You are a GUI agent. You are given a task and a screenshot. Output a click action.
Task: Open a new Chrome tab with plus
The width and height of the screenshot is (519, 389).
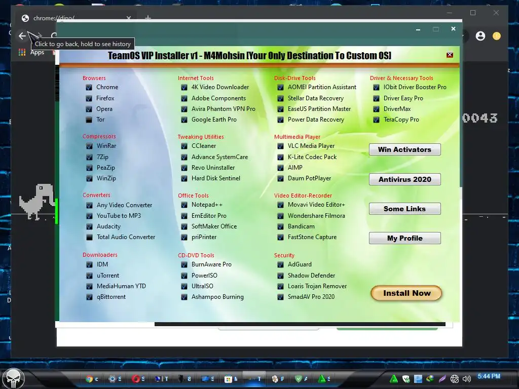point(148,18)
